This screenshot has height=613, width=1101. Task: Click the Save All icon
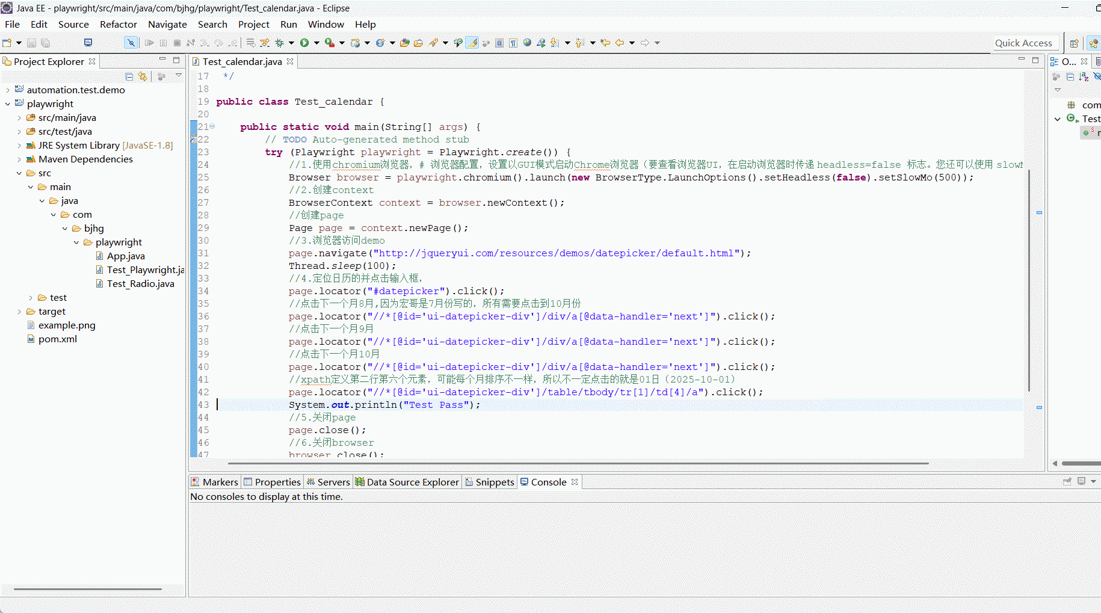tap(45, 43)
